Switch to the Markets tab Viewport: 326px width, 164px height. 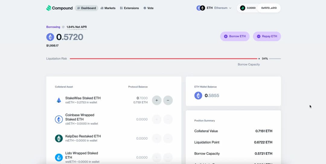click(x=108, y=8)
